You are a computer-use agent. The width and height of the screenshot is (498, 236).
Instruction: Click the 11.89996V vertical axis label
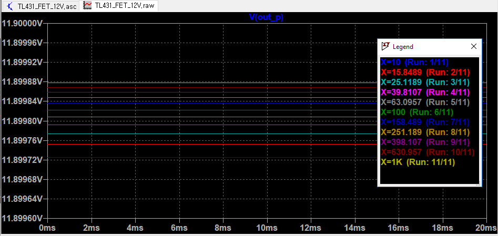click(22, 43)
